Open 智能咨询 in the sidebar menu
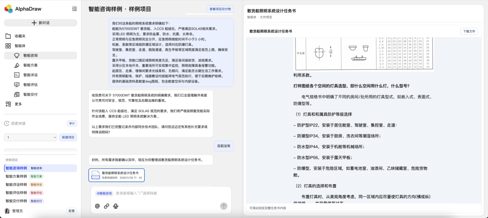Screen dimensions: 488x218 [41, 55]
